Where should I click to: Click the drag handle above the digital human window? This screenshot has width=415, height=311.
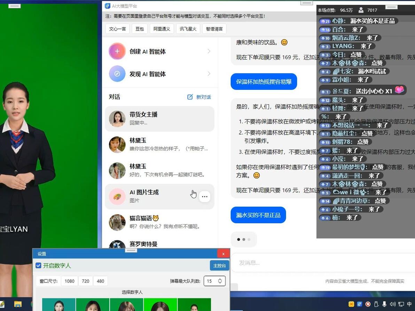(15, 6)
